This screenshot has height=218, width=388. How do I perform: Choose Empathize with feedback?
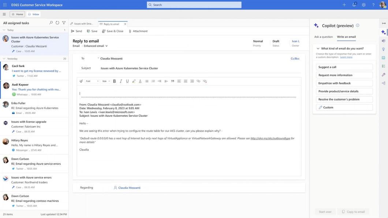[344, 83]
